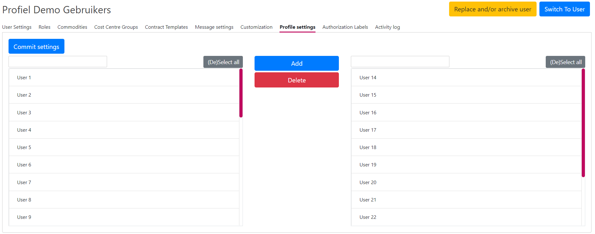
Task: Switch to Message settings tab
Action: click(x=214, y=27)
